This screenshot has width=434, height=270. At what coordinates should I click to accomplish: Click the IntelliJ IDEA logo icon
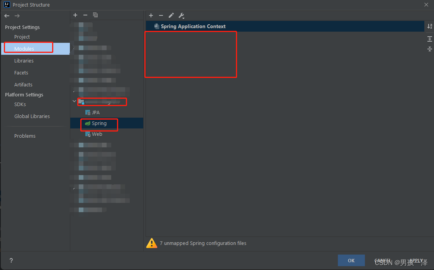click(7, 4)
